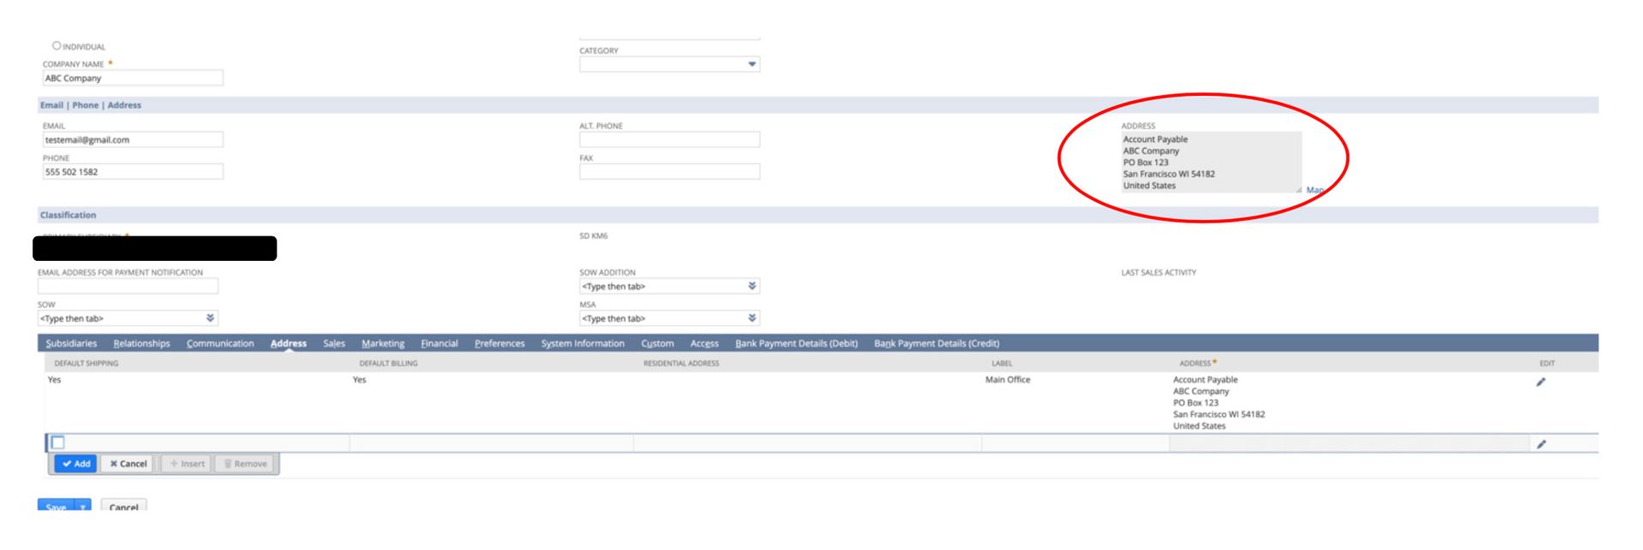Open the SOW field dropdown arrow

tap(210, 318)
